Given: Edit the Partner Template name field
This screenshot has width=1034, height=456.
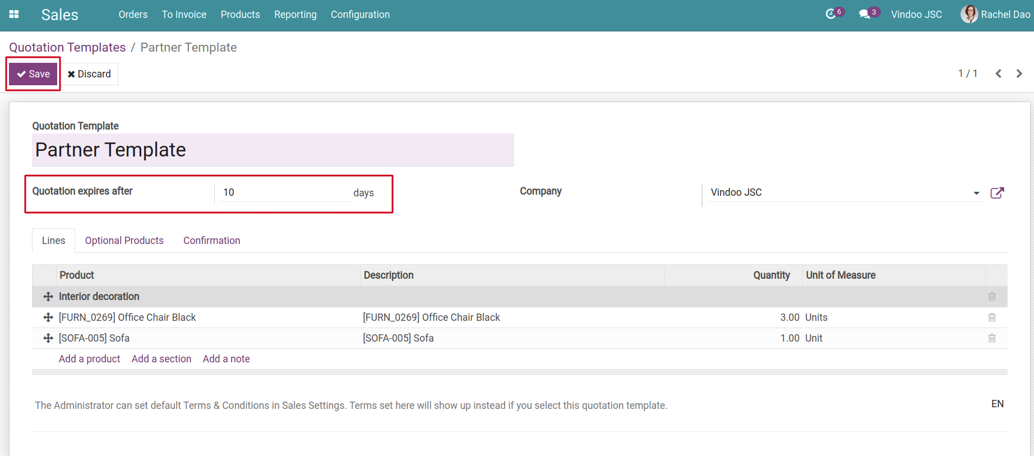Looking at the screenshot, I should coord(273,150).
